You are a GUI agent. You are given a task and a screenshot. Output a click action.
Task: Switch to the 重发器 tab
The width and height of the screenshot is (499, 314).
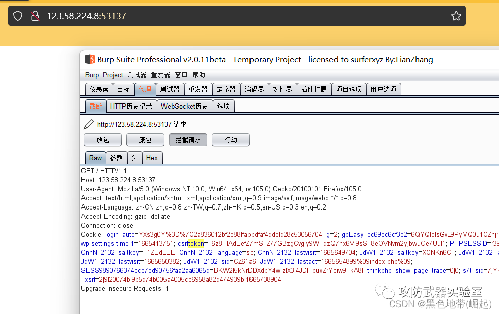[198, 89]
